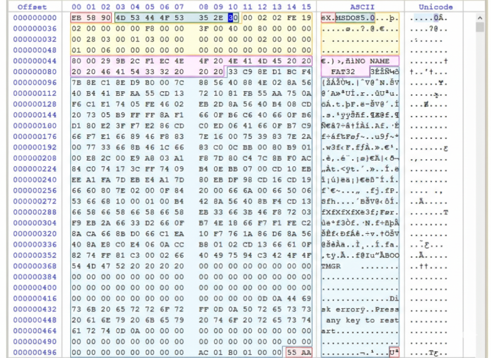
Task: Select offset 000000320 row label
Action: click(x=35, y=234)
